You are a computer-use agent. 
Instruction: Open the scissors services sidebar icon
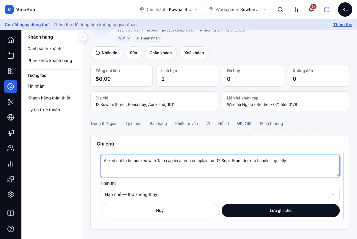[x=11, y=102]
